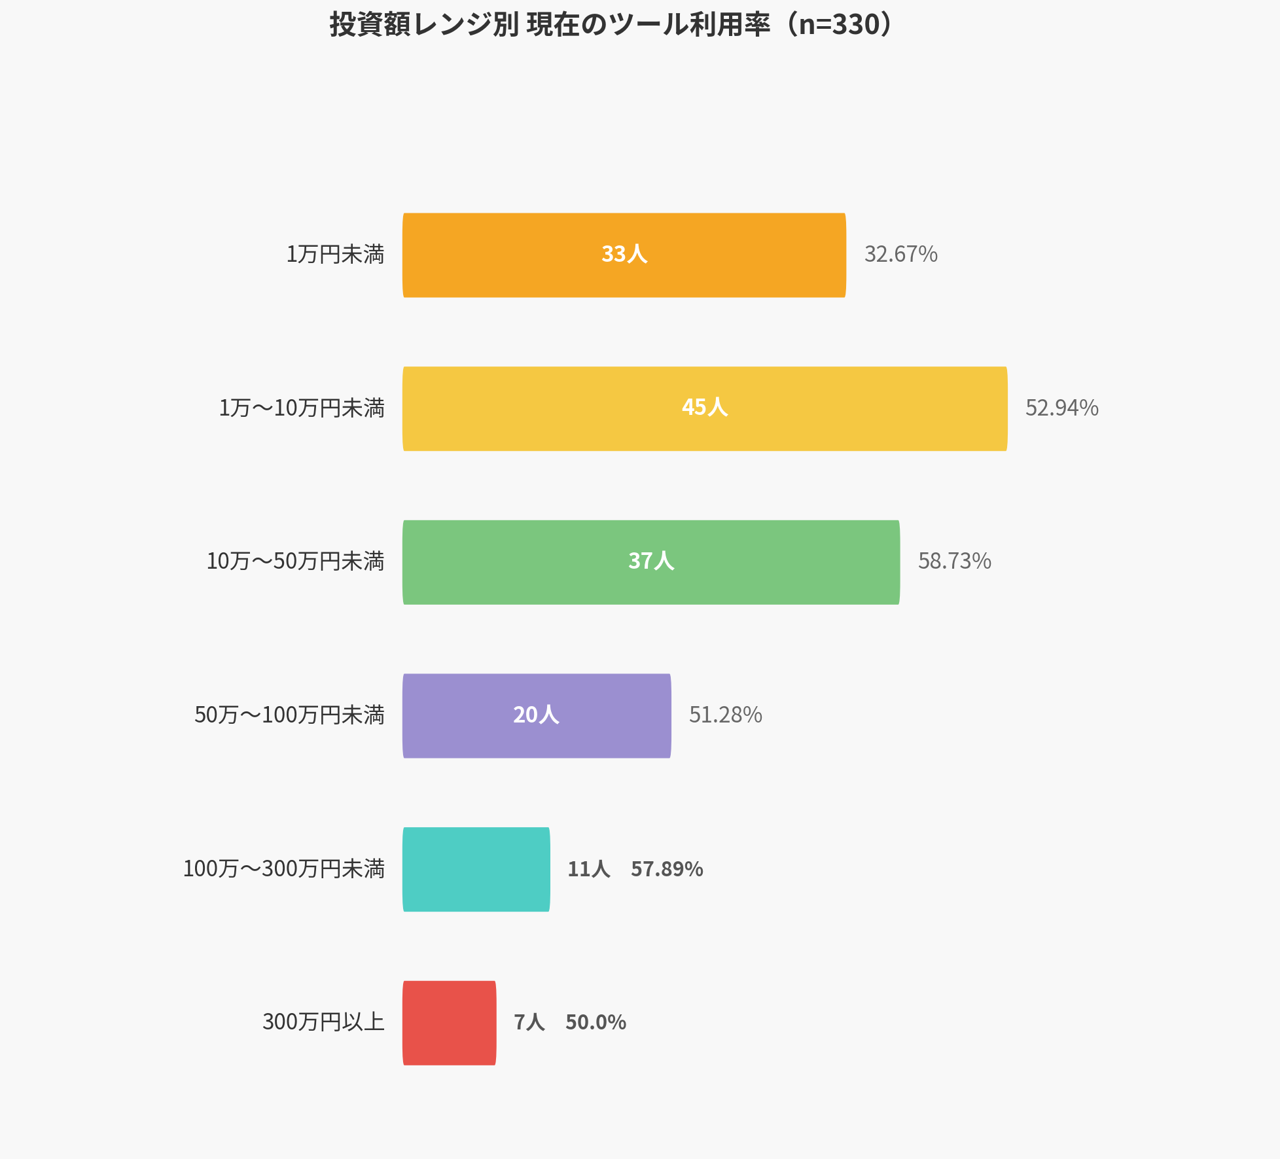Click the 10万〜50万円未満 axis label
This screenshot has width=1280, height=1159.
pos(295,562)
